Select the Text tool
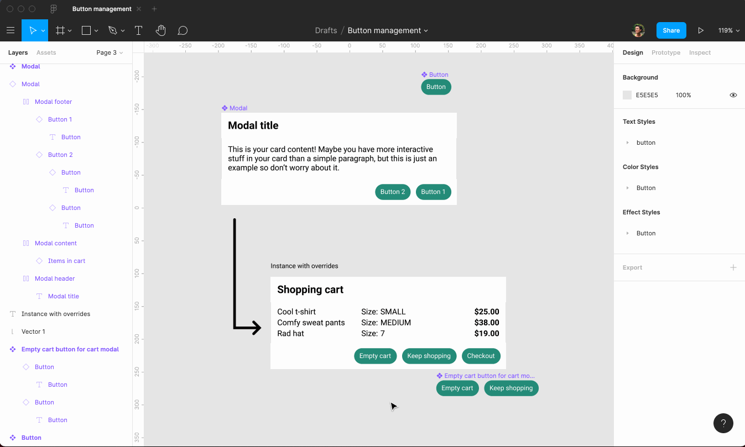The image size is (745, 447). tap(139, 30)
